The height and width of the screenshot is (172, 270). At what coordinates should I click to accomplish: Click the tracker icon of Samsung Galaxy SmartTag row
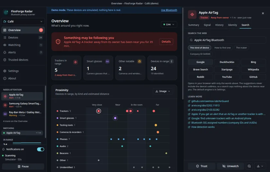pos(5,105)
